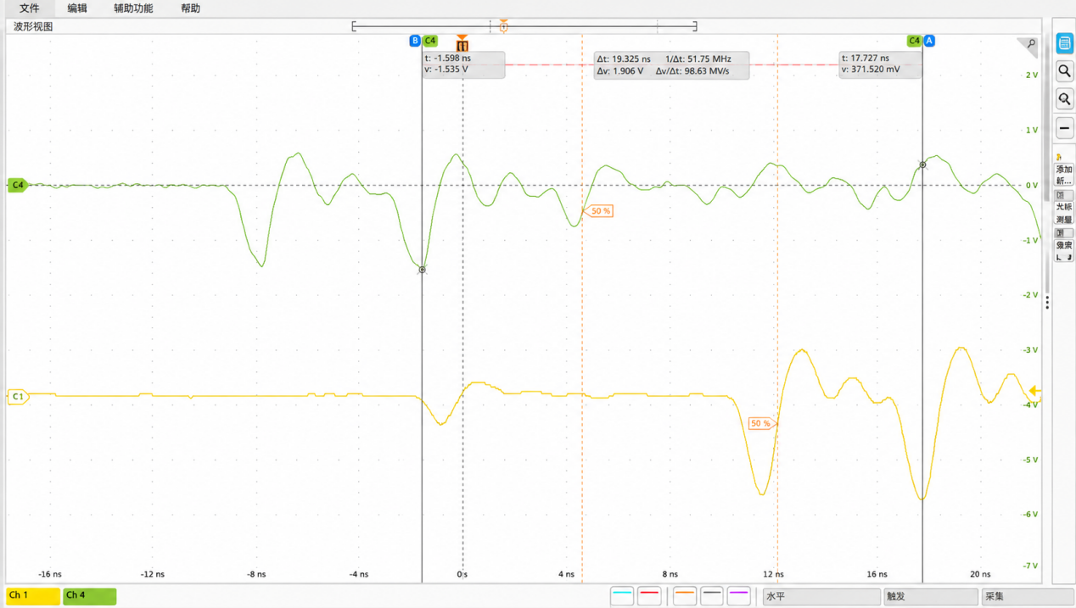The image size is (1076, 608).
Task: Click the waveform overview bar at top
Action: point(524,26)
